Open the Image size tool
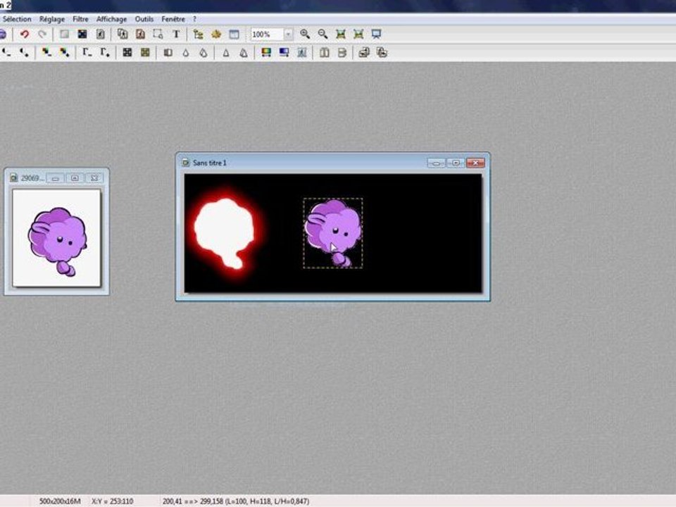 pos(123,34)
